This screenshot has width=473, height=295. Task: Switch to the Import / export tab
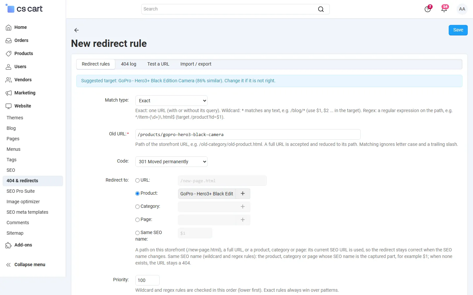point(196,64)
